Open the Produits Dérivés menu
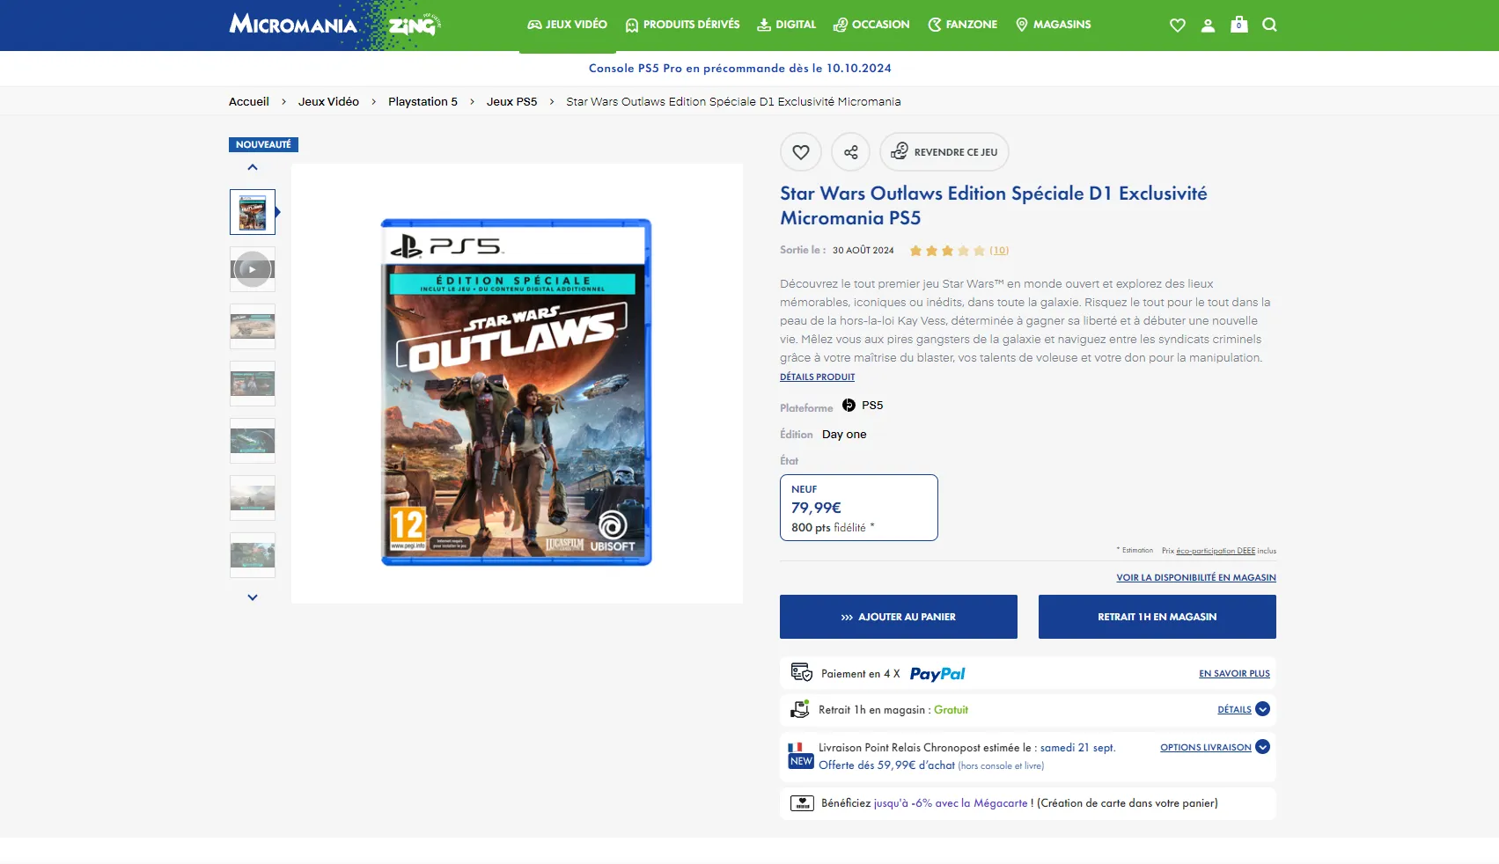The width and height of the screenshot is (1499, 864). 682,25
